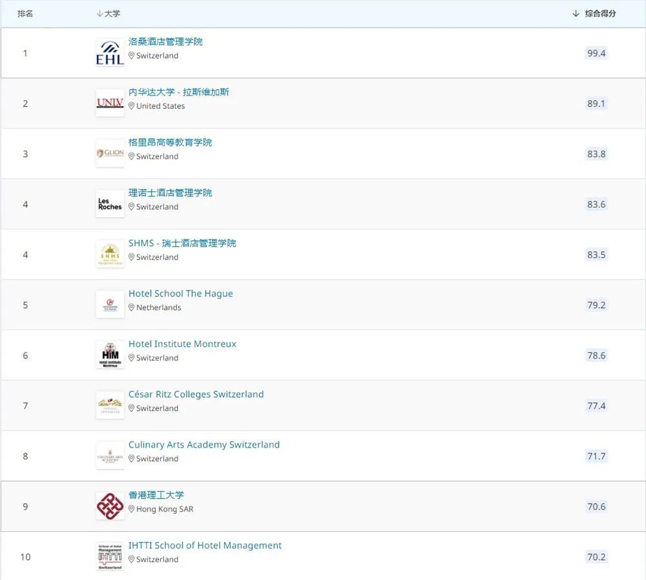
Task: Open SHMS - 瑞士酒店管理学院 link
Action: tap(182, 243)
